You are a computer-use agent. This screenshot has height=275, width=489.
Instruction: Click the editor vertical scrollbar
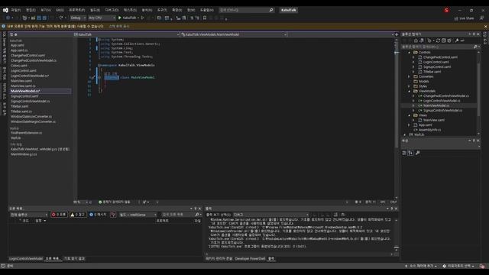click(397, 118)
